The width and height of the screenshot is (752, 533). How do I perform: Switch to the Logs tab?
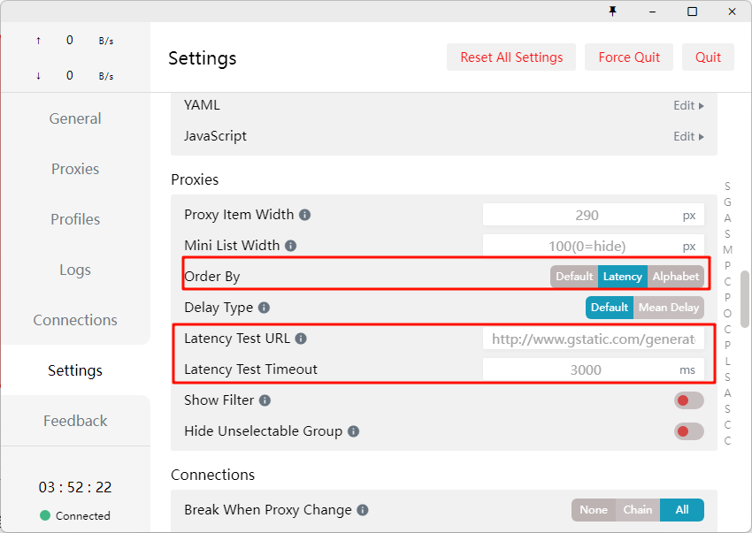click(75, 270)
